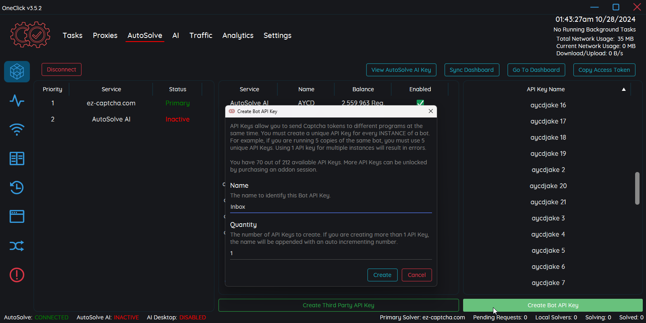The height and width of the screenshot is (323, 646).
Task: Open the Analytics tab
Action: point(238,36)
